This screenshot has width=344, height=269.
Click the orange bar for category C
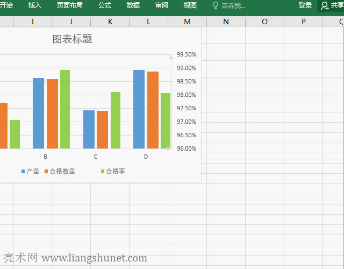pos(102,130)
